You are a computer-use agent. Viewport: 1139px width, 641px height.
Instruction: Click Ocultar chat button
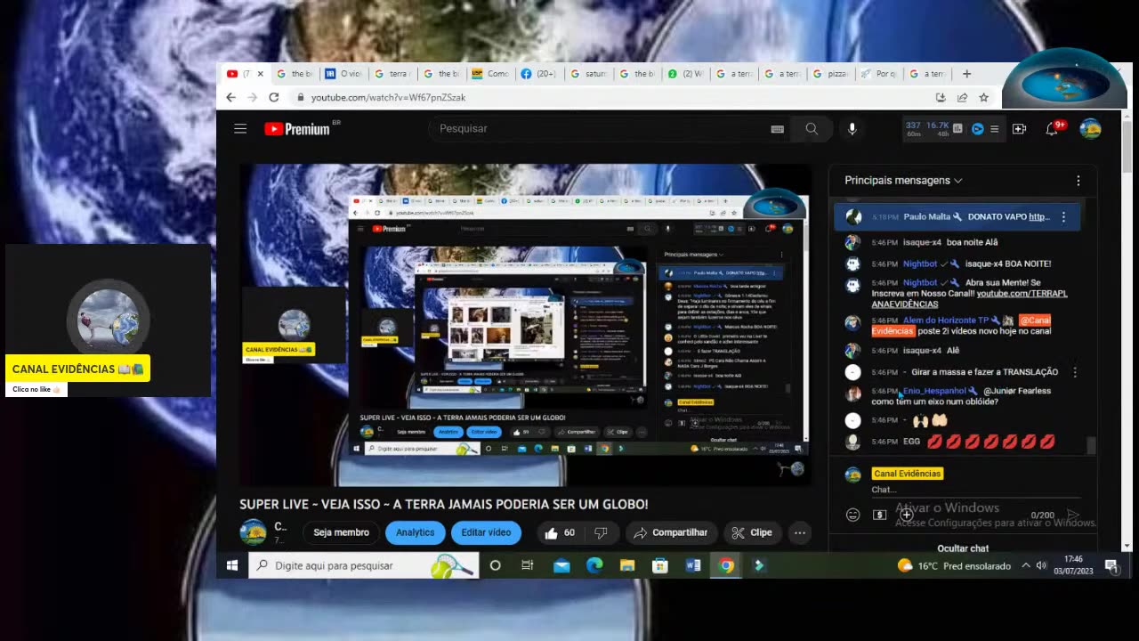963,548
